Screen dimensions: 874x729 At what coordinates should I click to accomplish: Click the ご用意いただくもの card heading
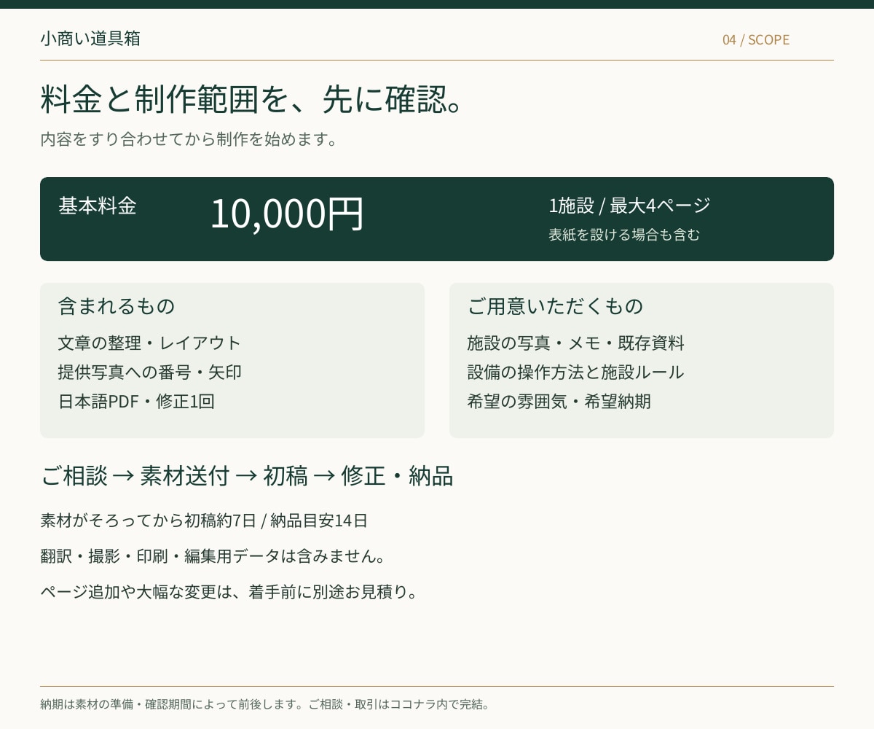coord(555,306)
